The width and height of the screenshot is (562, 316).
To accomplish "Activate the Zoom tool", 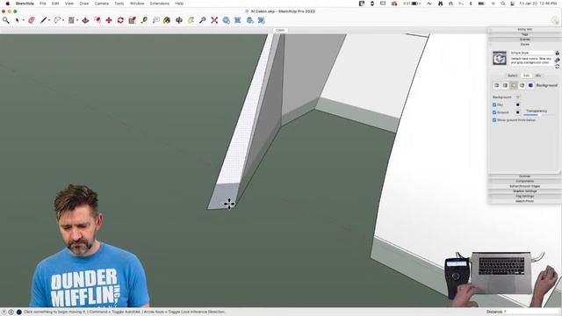I will point(203,20).
